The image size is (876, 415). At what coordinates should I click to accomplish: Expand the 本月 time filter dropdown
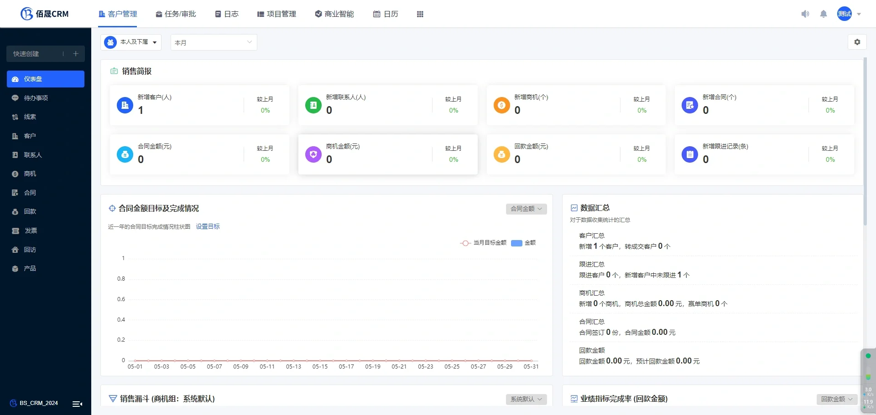213,42
